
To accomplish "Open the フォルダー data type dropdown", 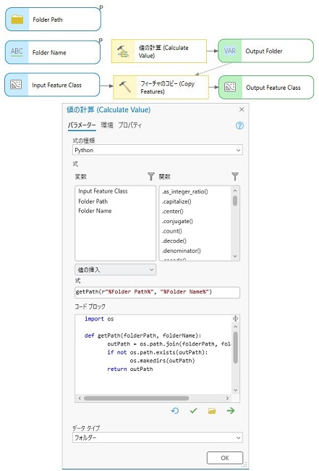I will (x=158, y=438).
